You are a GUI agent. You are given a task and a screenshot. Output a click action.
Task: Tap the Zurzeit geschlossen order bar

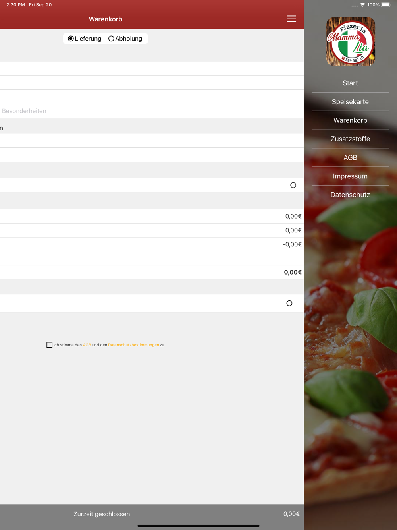(x=152, y=514)
